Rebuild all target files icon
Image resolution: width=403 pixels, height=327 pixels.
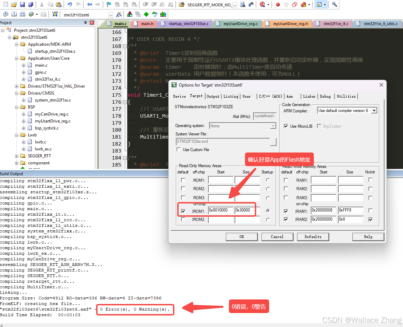(x=23, y=14)
